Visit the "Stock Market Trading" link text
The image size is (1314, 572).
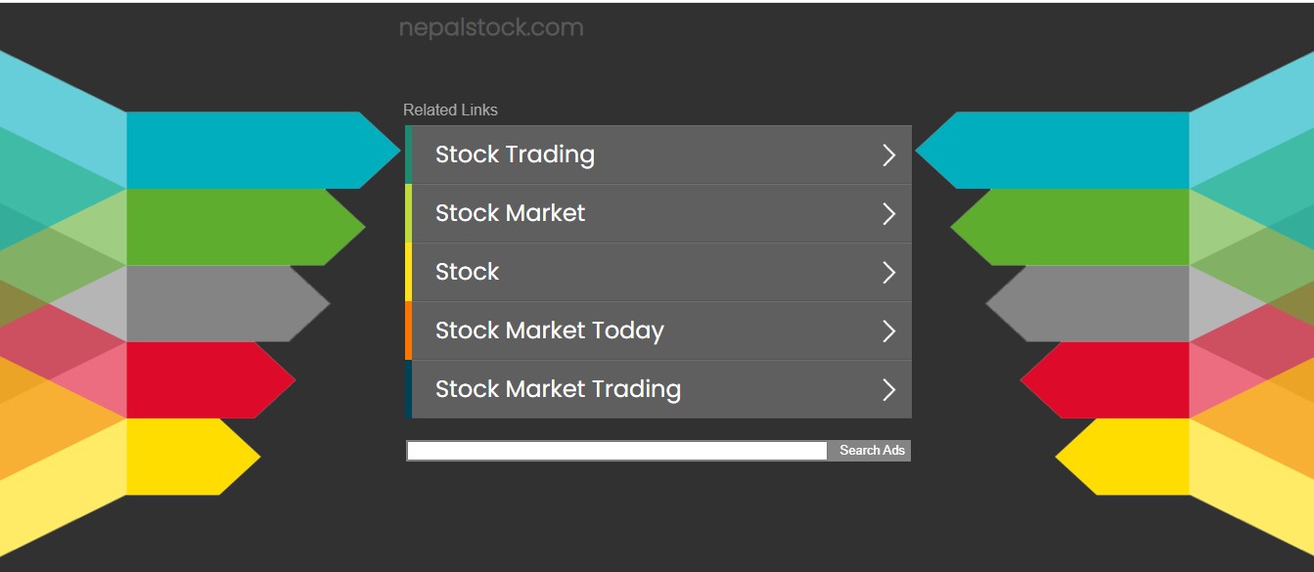(x=558, y=389)
